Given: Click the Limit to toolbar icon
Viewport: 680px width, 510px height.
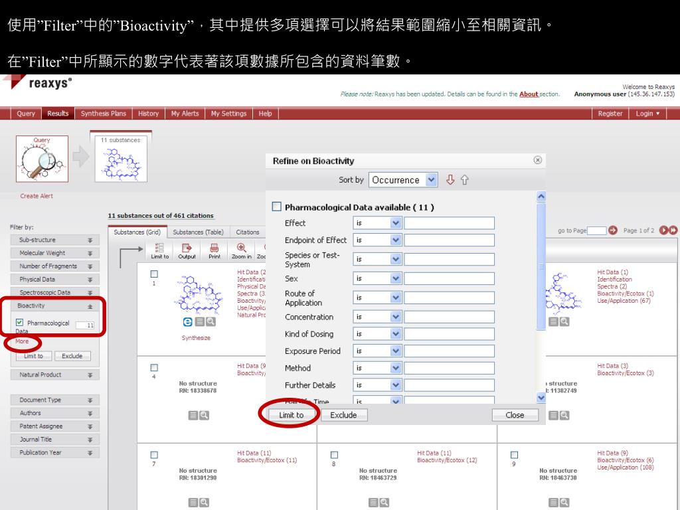Looking at the screenshot, I should (159, 250).
